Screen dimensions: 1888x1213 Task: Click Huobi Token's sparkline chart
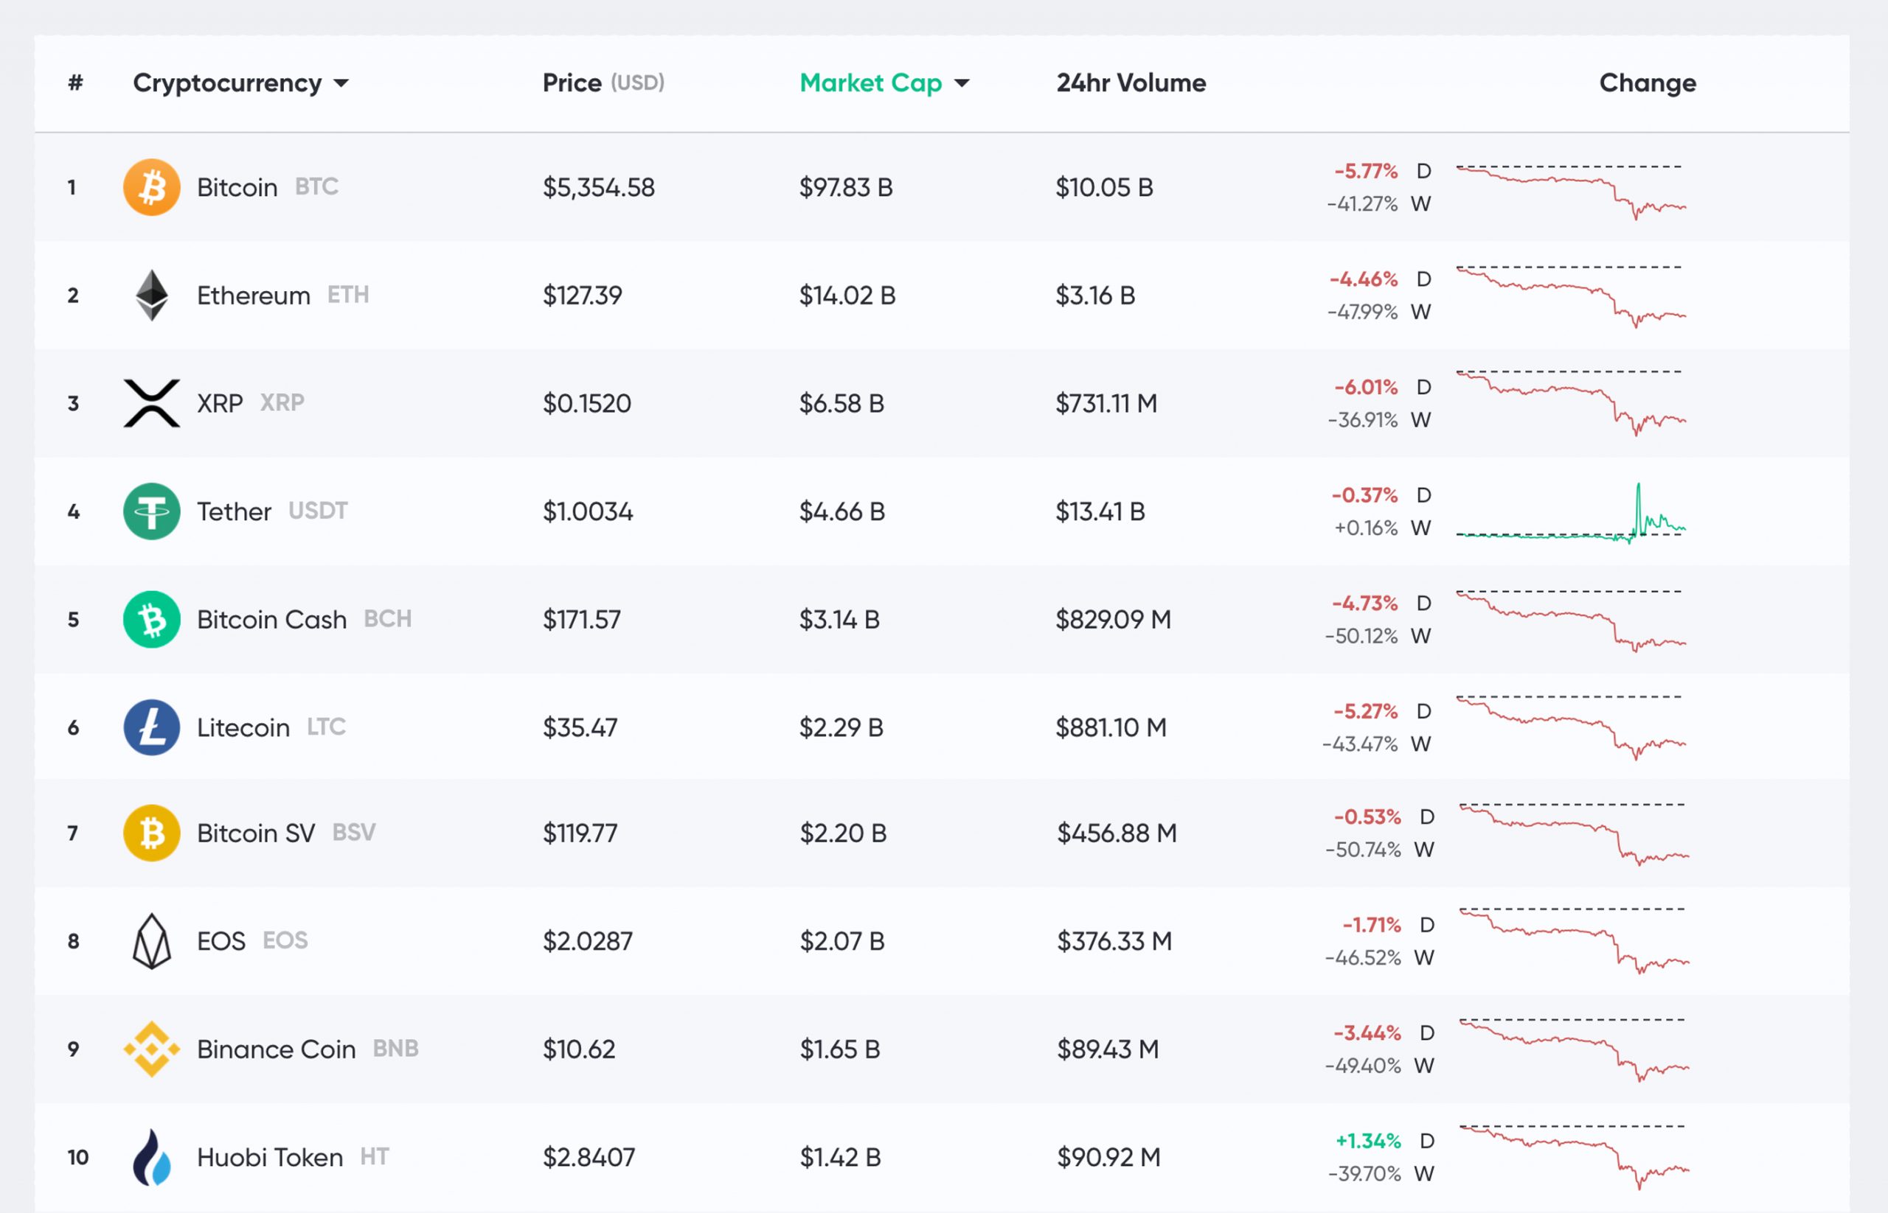coord(1575,1156)
